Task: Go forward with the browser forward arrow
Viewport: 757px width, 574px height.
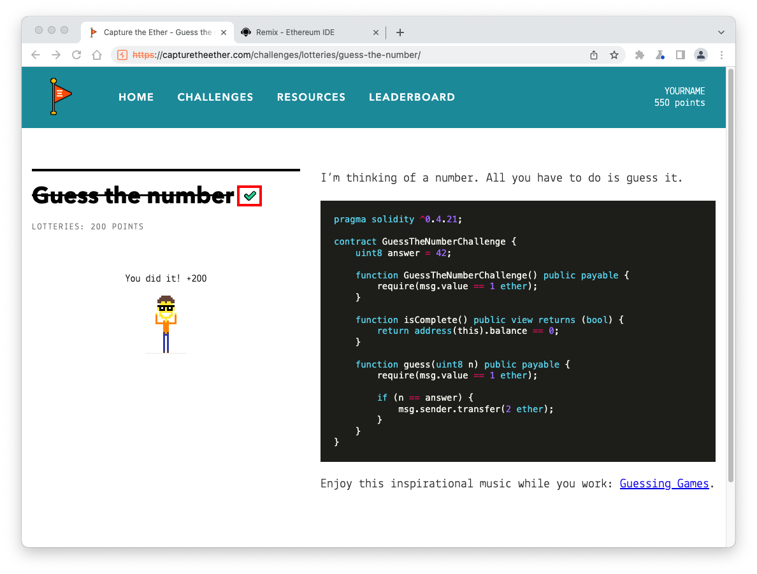Action: pyautogui.click(x=56, y=55)
